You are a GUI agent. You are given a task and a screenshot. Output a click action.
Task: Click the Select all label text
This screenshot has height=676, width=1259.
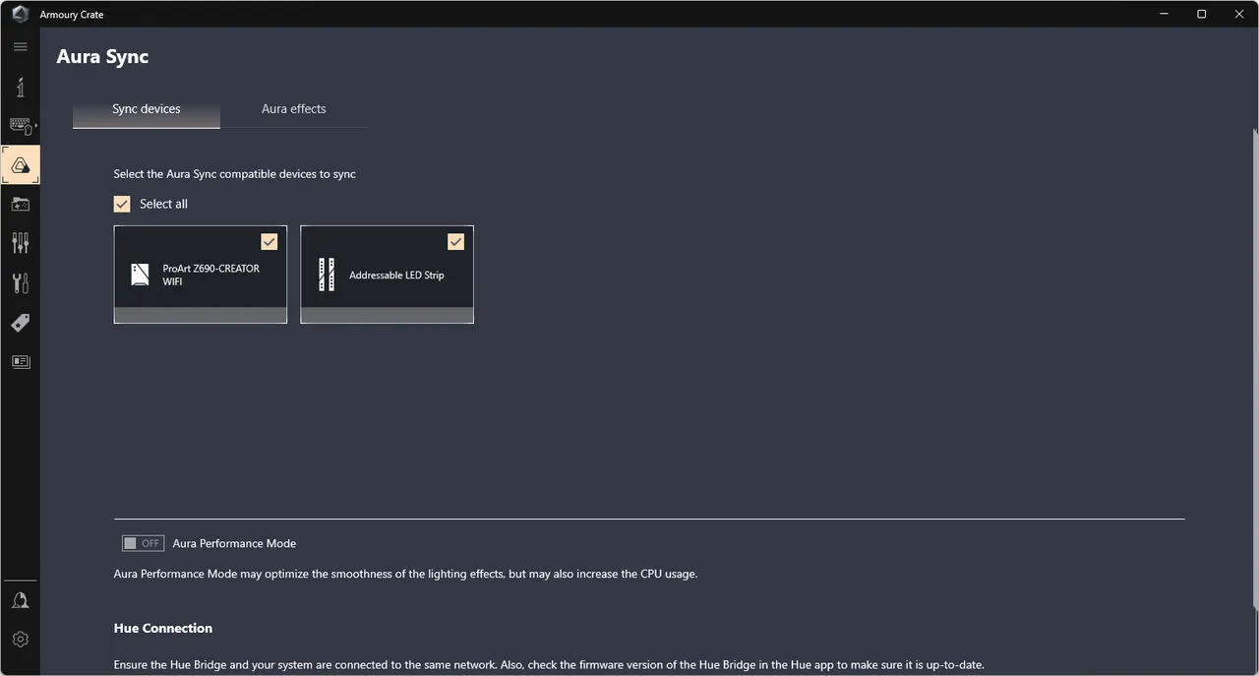click(x=163, y=204)
